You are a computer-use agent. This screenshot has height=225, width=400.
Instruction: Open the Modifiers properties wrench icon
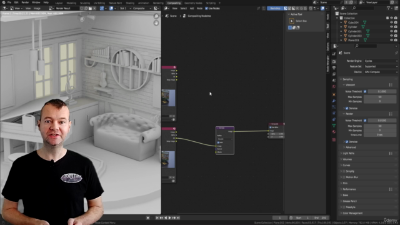click(x=334, y=101)
